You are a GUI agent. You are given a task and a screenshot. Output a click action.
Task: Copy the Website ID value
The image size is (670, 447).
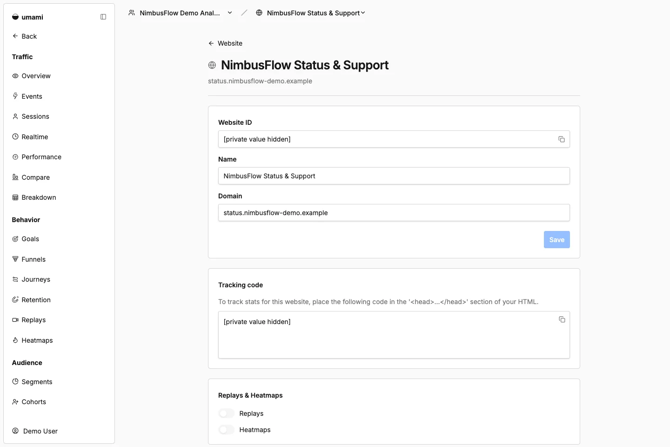click(x=562, y=139)
